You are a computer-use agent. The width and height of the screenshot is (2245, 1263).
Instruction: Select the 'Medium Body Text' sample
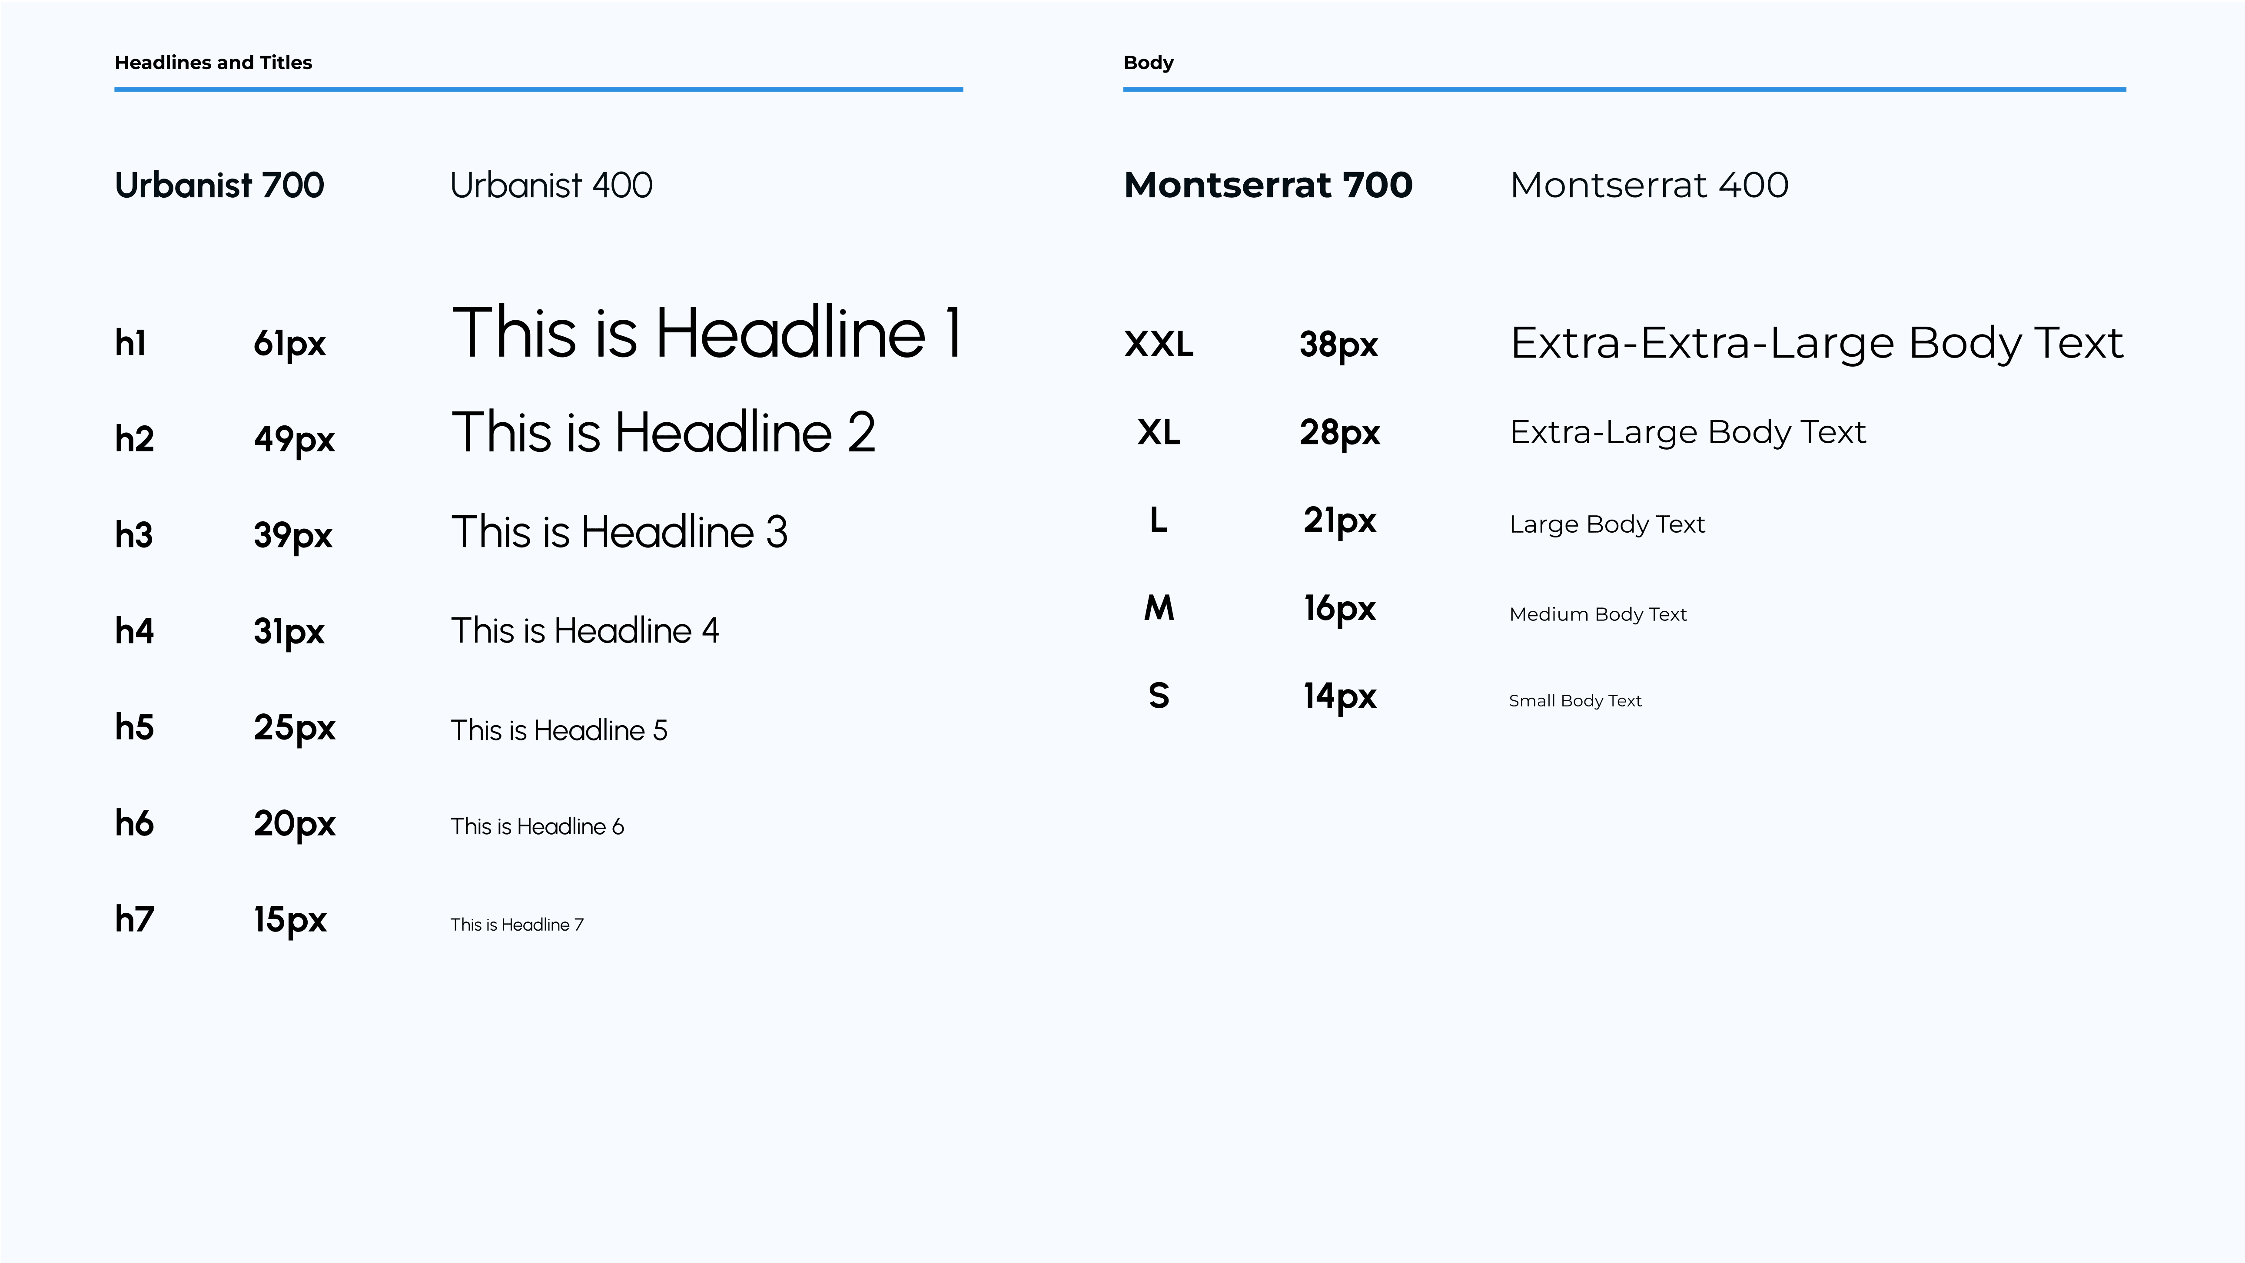click(x=1597, y=615)
